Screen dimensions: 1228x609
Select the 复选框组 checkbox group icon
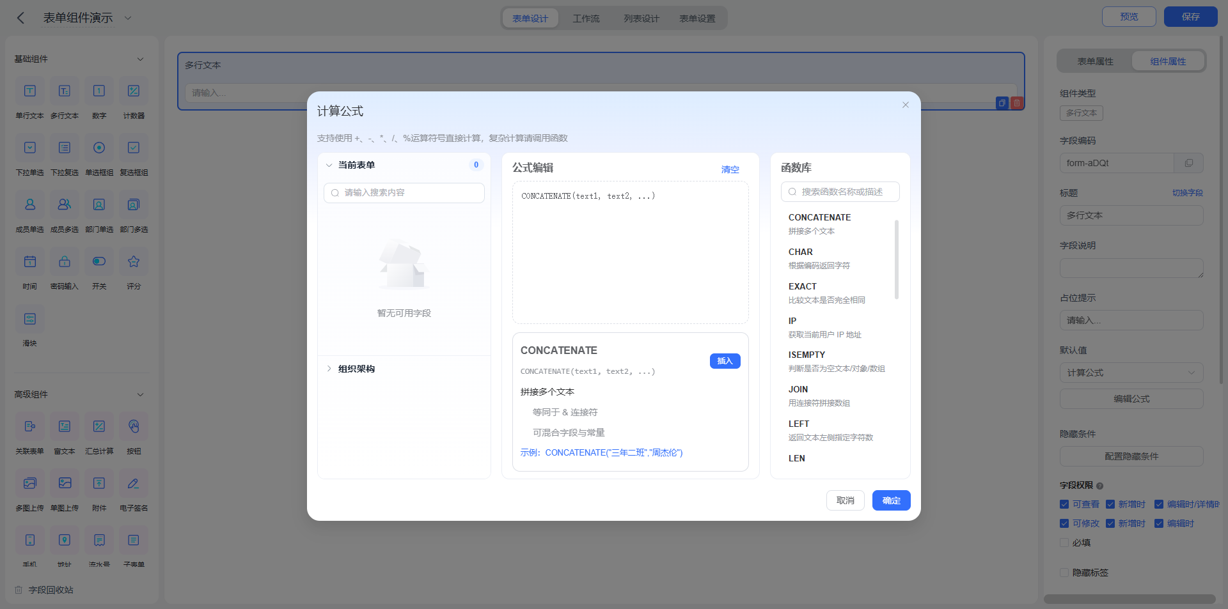tap(134, 148)
